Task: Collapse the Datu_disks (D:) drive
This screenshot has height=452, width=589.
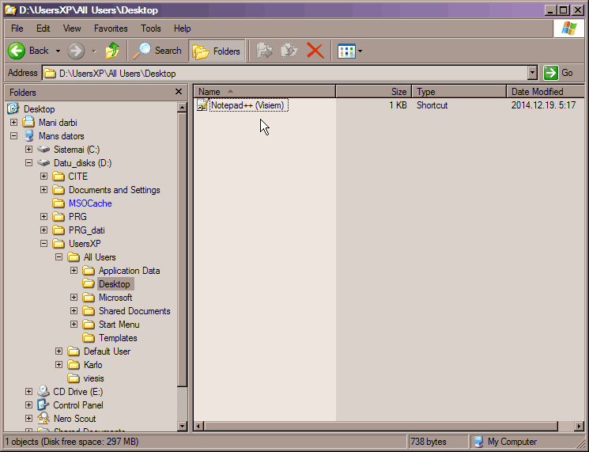Action: tap(29, 163)
